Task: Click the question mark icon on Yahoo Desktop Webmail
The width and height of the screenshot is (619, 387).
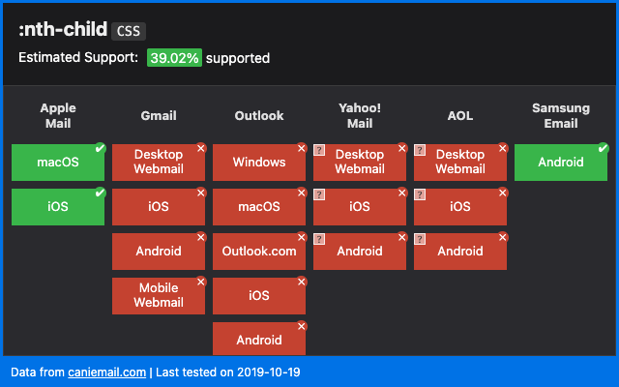Action: point(319,150)
